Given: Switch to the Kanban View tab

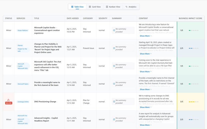Looking at the screenshot, I should (113, 7).
